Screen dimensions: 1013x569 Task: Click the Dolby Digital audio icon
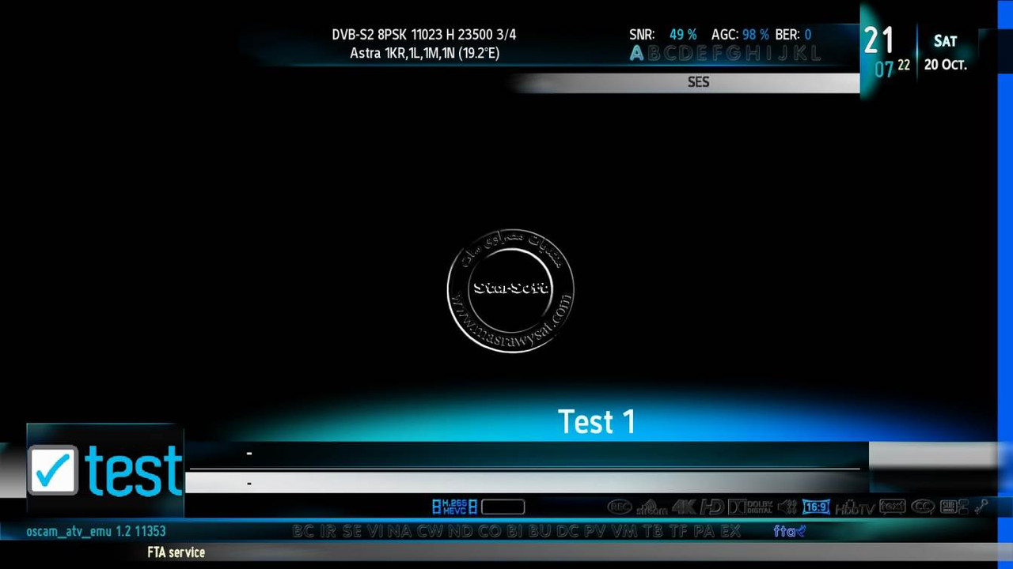click(x=750, y=507)
